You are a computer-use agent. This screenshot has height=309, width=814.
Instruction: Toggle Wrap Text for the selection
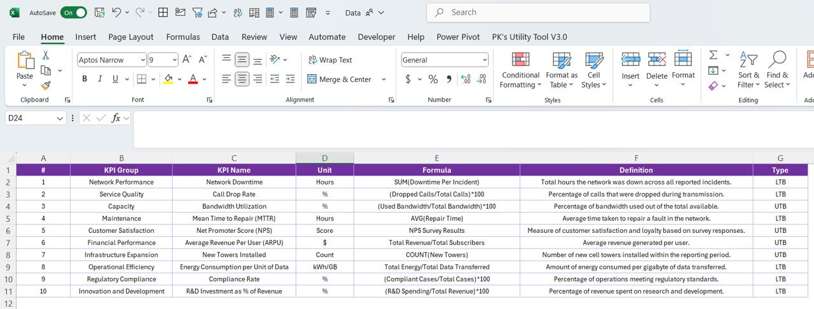pyautogui.click(x=330, y=60)
